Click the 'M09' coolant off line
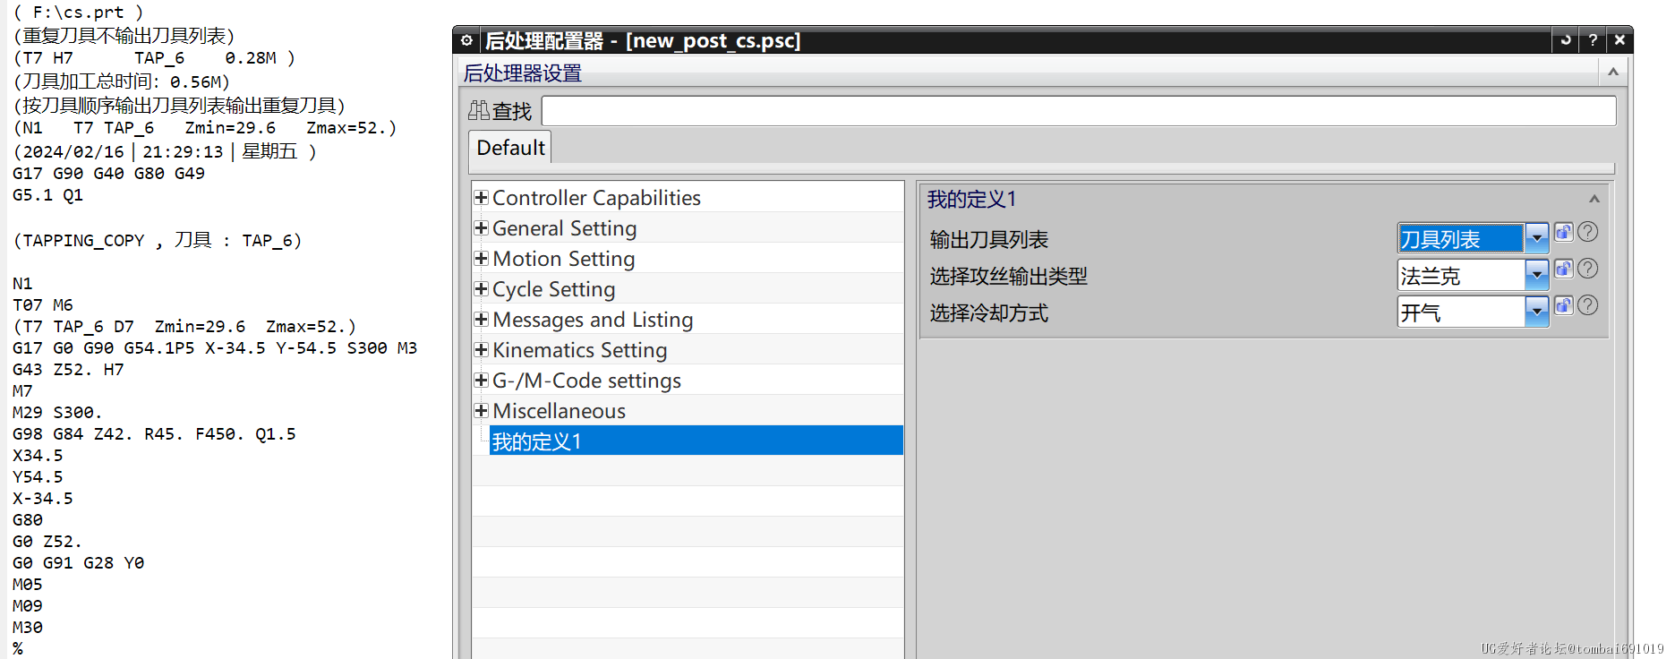 (28, 605)
